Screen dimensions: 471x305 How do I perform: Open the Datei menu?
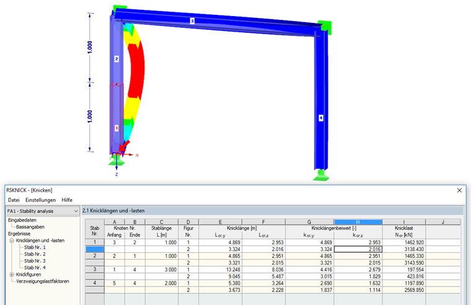[x=14, y=200]
